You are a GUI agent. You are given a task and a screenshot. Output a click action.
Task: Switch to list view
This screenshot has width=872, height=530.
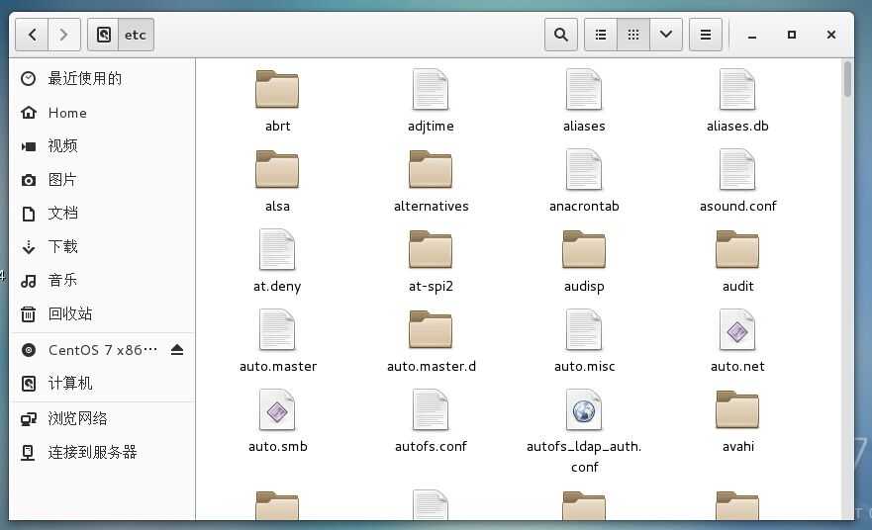(601, 35)
